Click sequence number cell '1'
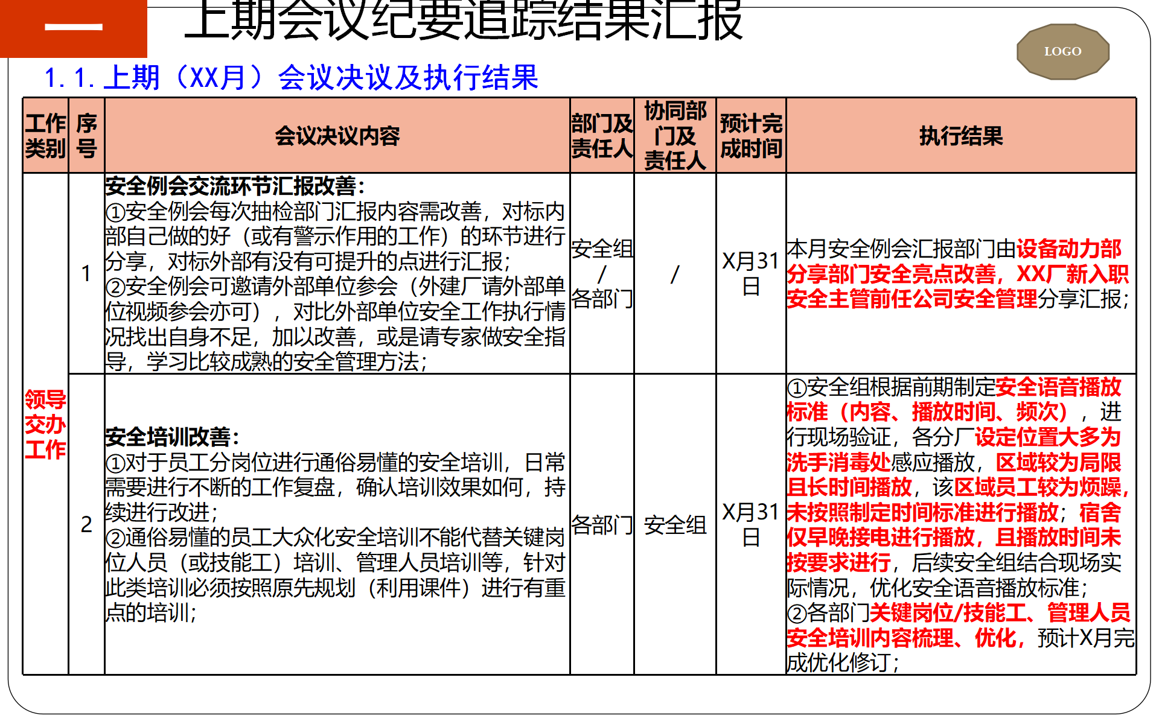Screen dimensions: 1159x724 click(86, 273)
